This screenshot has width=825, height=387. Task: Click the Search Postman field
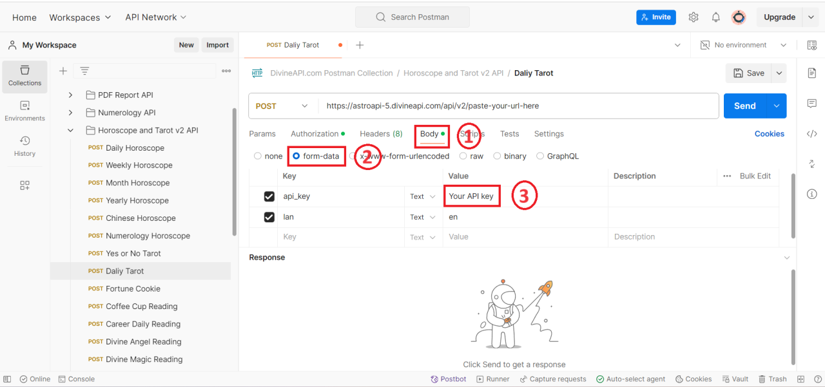(x=412, y=17)
